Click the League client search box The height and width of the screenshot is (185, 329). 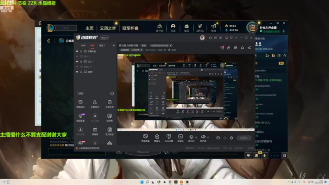[66, 28]
